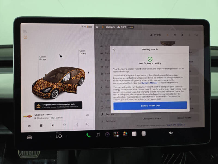218x164 pixels.
Task: Favorite the current station with star
Action: pos(65,125)
